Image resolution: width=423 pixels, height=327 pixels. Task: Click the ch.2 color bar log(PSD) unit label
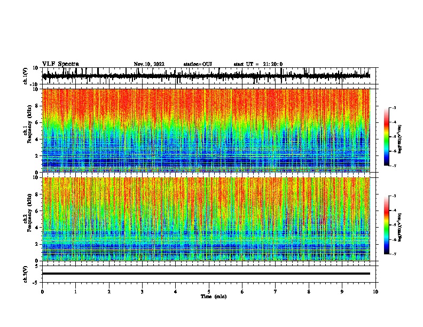400,227
